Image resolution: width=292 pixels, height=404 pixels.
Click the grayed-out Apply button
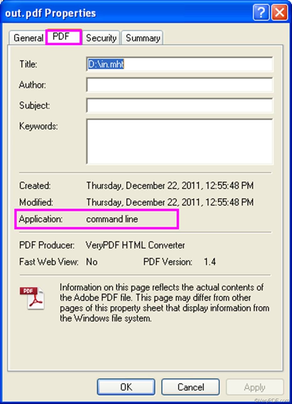(254, 387)
